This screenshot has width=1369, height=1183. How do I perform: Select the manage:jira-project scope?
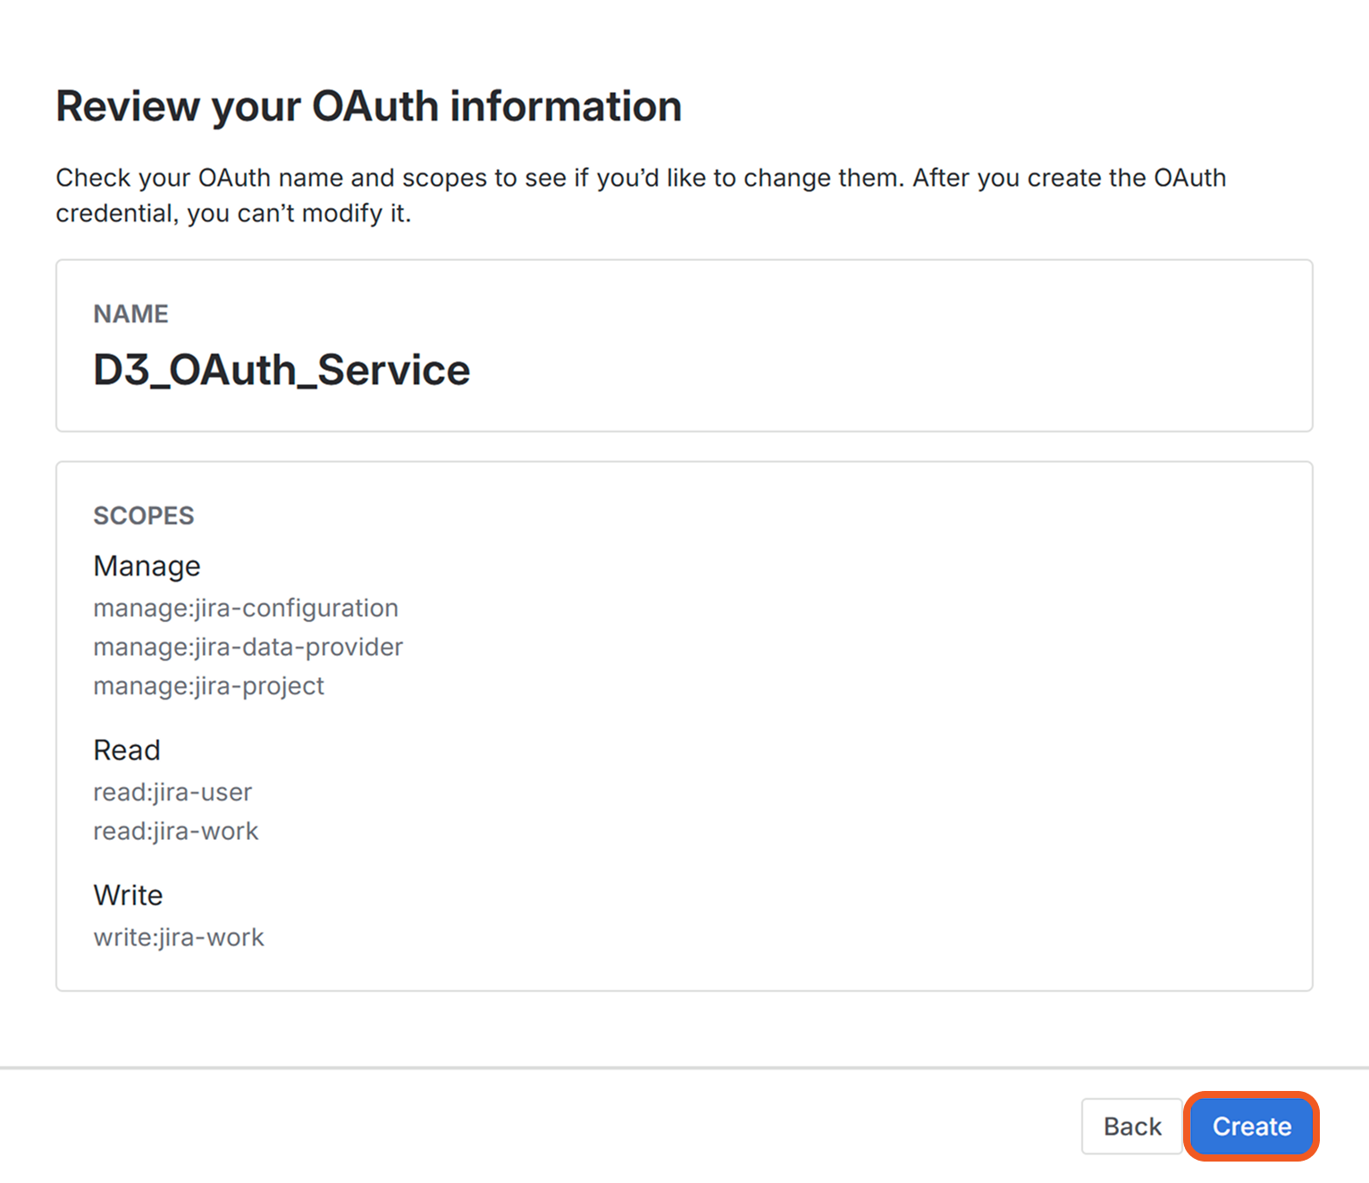coord(208,685)
